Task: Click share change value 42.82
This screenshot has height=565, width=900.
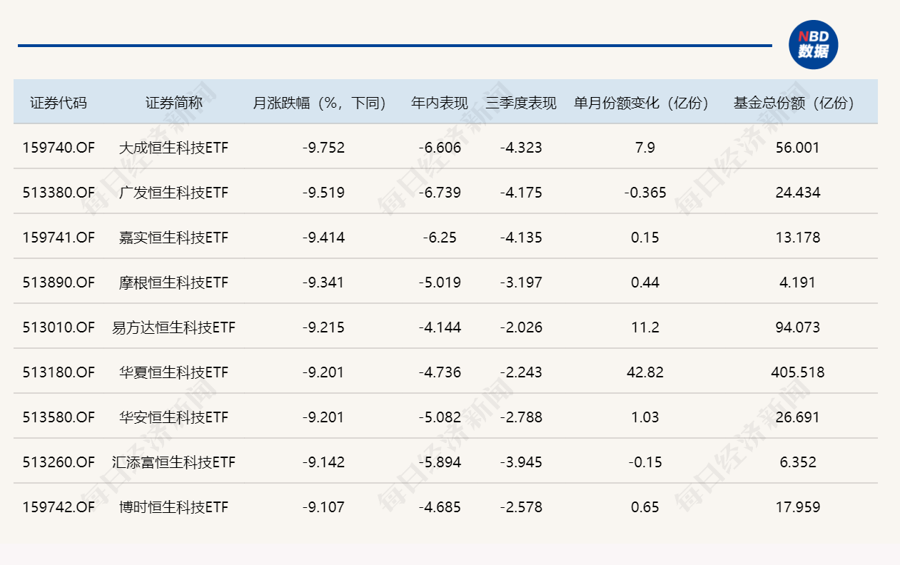Action: (645, 372)
